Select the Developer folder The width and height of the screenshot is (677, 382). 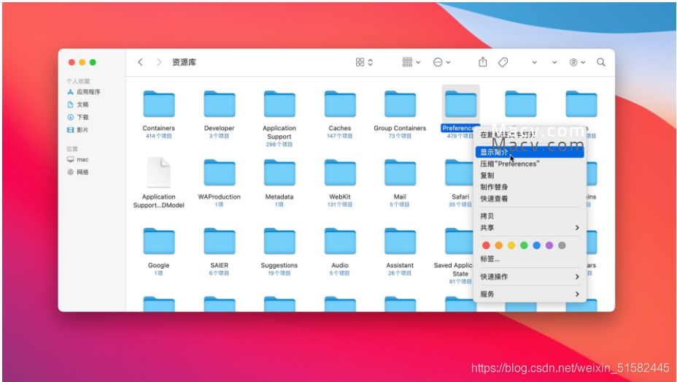click(x=220, y=104)
